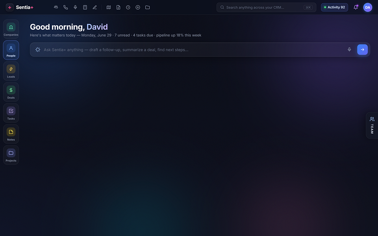
Task: Open the notepad list icon in toolbar
Action: tap(85, 7)
